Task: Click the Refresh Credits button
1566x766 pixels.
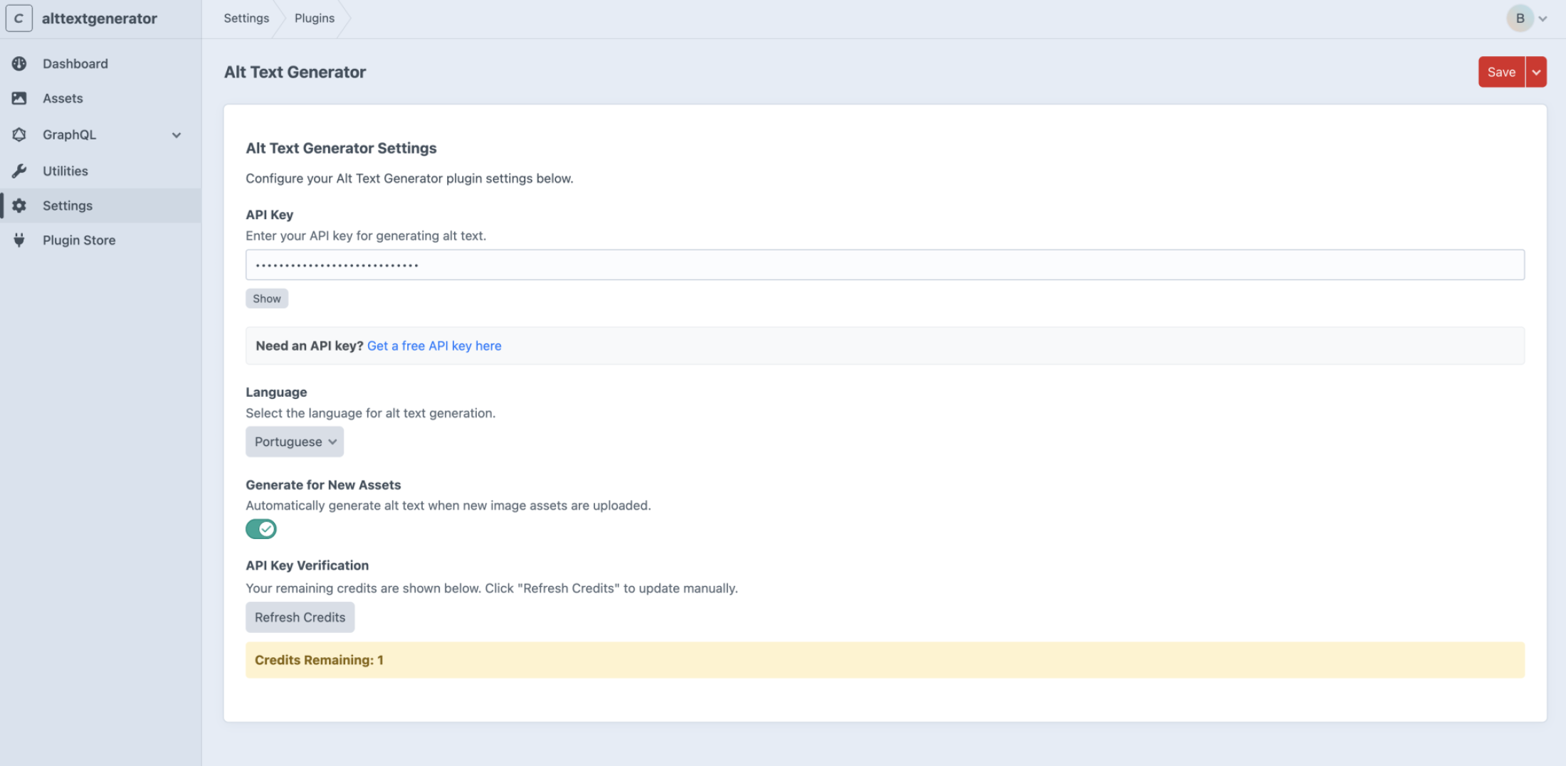Action: (300, 617)
